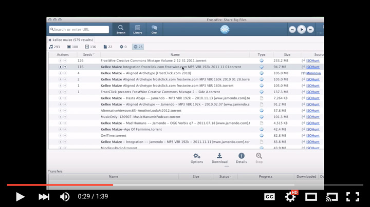This screenshot has height=207, width=370.
Task: Sort transfers by the Downloaded column
Action: coord(306,176)
